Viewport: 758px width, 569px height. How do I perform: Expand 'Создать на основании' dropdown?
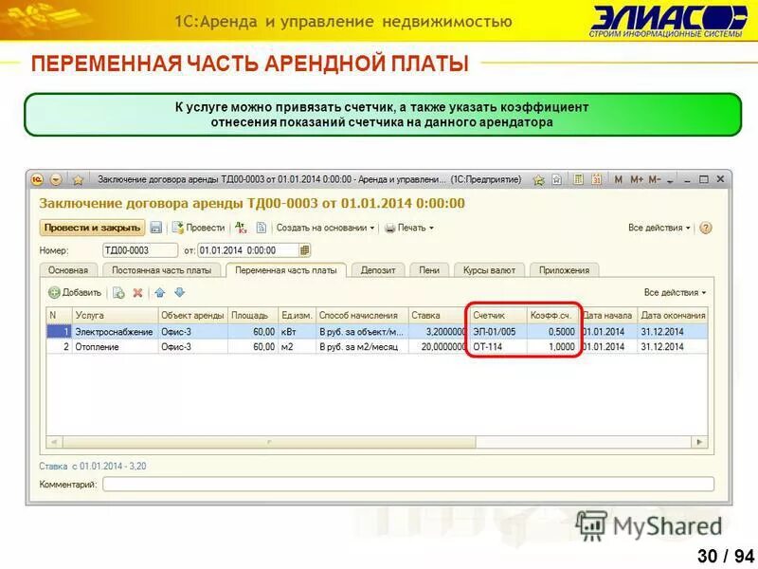pyautogui.click(x=325, y=228)
